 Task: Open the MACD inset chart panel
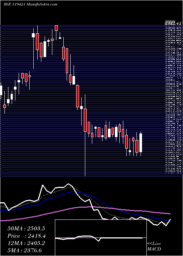pyautogui.click(x=101, y=238)
